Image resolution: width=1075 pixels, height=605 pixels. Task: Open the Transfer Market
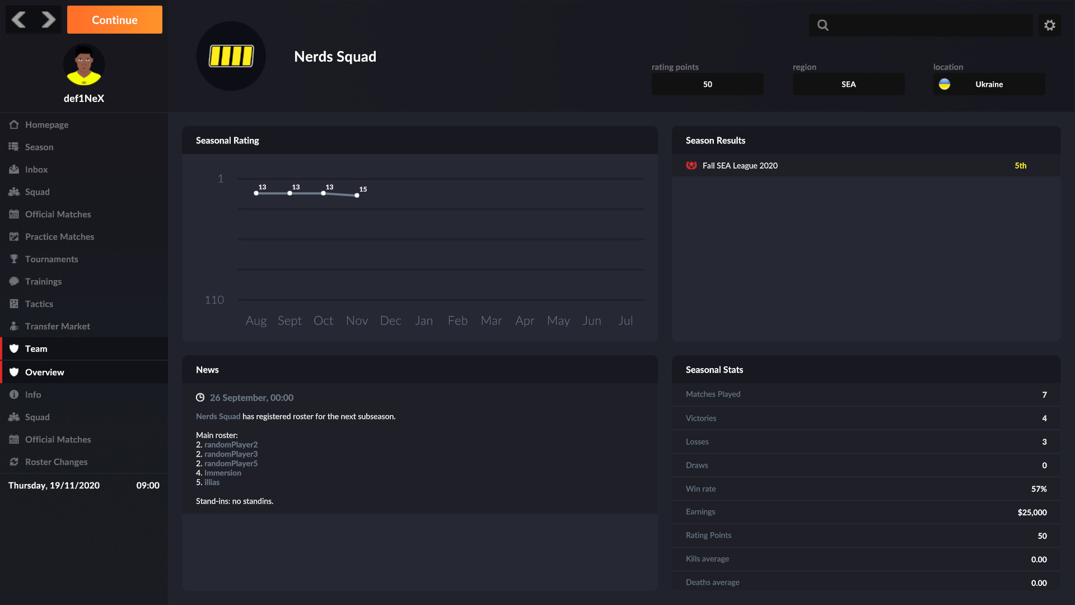58,326
